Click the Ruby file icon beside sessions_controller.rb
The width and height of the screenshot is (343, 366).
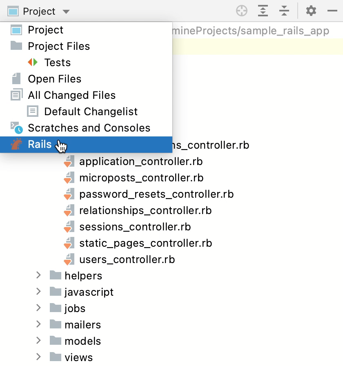click(69, 227)
